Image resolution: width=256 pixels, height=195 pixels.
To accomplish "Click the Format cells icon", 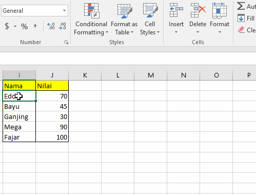I will click(220, 10).
